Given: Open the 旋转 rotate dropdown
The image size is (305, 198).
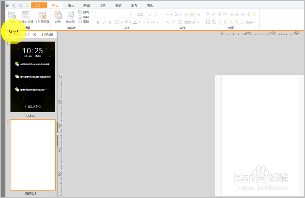Looking at the screenshot, I should pyautogui.click(x=250, y=22).
